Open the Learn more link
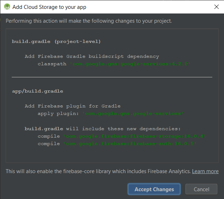The width and height of the screenshot is (224, 199). click(205, 171)
